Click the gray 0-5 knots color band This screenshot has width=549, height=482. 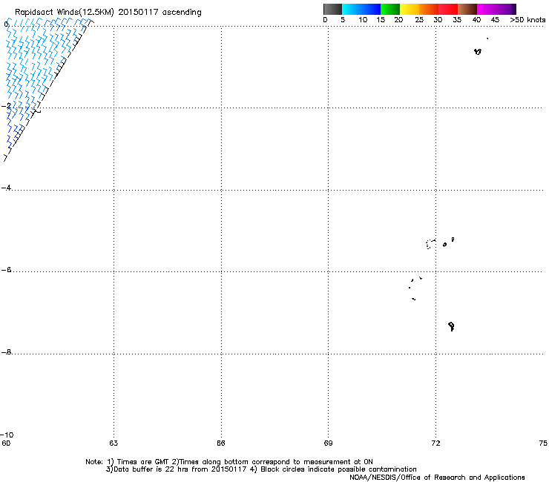tap(332, 9)
